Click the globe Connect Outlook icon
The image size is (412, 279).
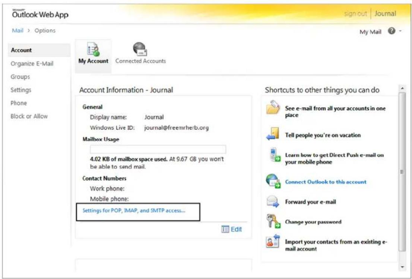(273, 181)
